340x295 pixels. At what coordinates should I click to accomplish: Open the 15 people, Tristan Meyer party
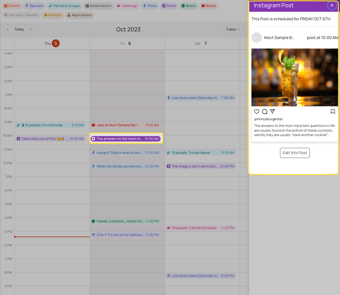tap(201, 153)
